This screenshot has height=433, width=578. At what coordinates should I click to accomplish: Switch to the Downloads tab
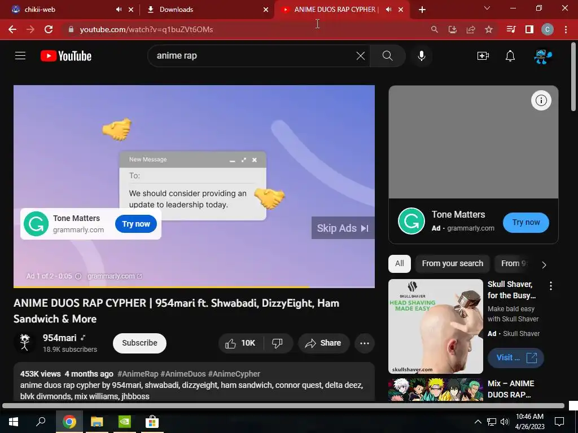(x=207, y=10)
